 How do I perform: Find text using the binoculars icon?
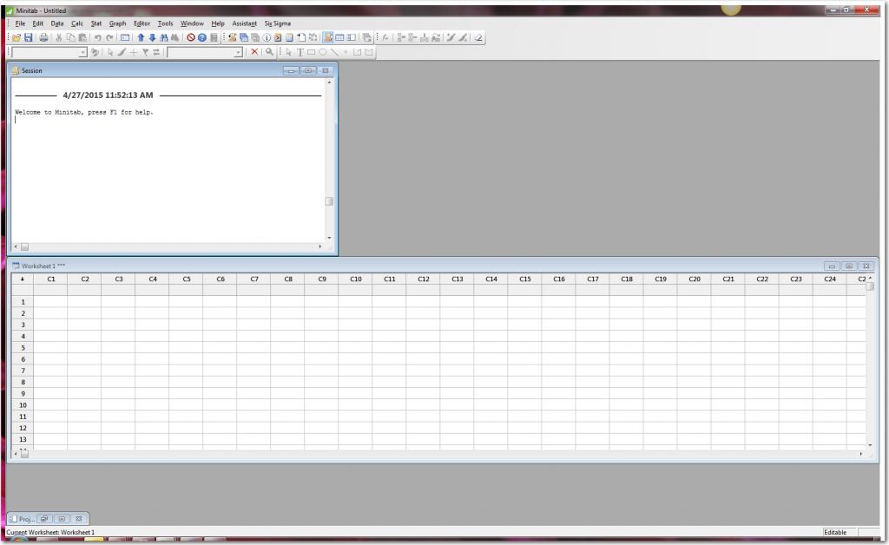[166, 37]
